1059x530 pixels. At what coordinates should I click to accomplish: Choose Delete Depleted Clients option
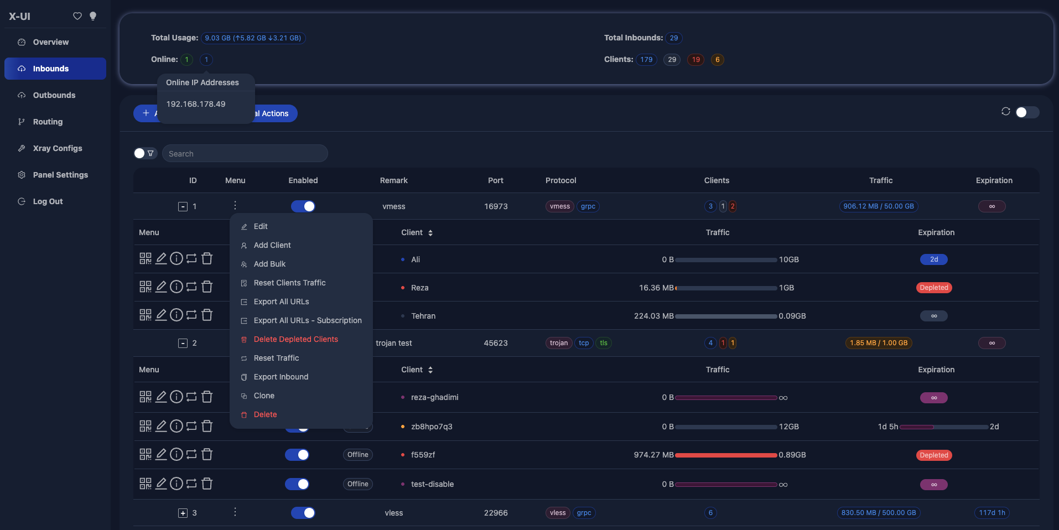296,339
